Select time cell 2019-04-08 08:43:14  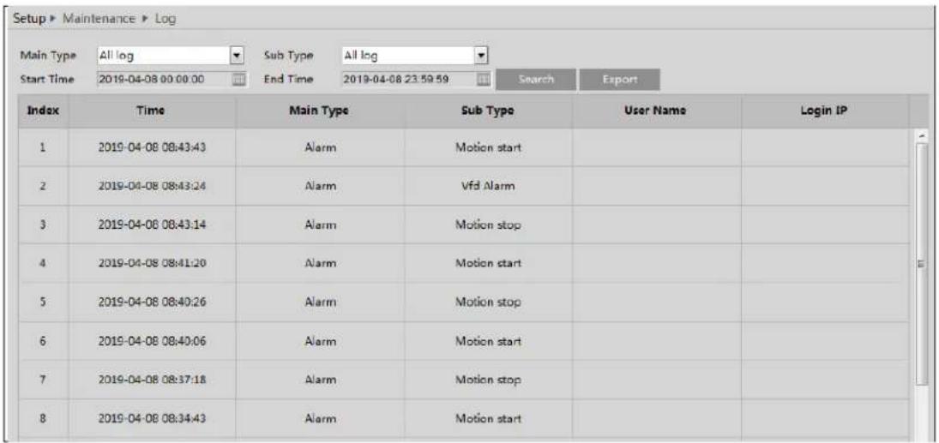(152, 225)
